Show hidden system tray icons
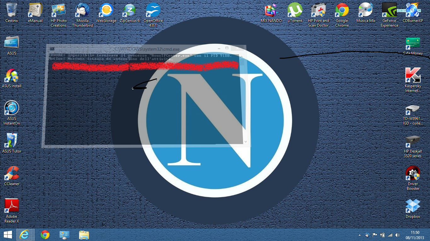The image size is (430, 241). coord(359,235)
